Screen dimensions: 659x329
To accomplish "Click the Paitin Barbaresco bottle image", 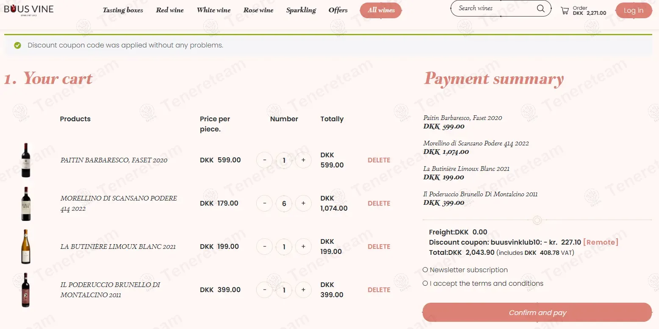I will pos(26,160).
